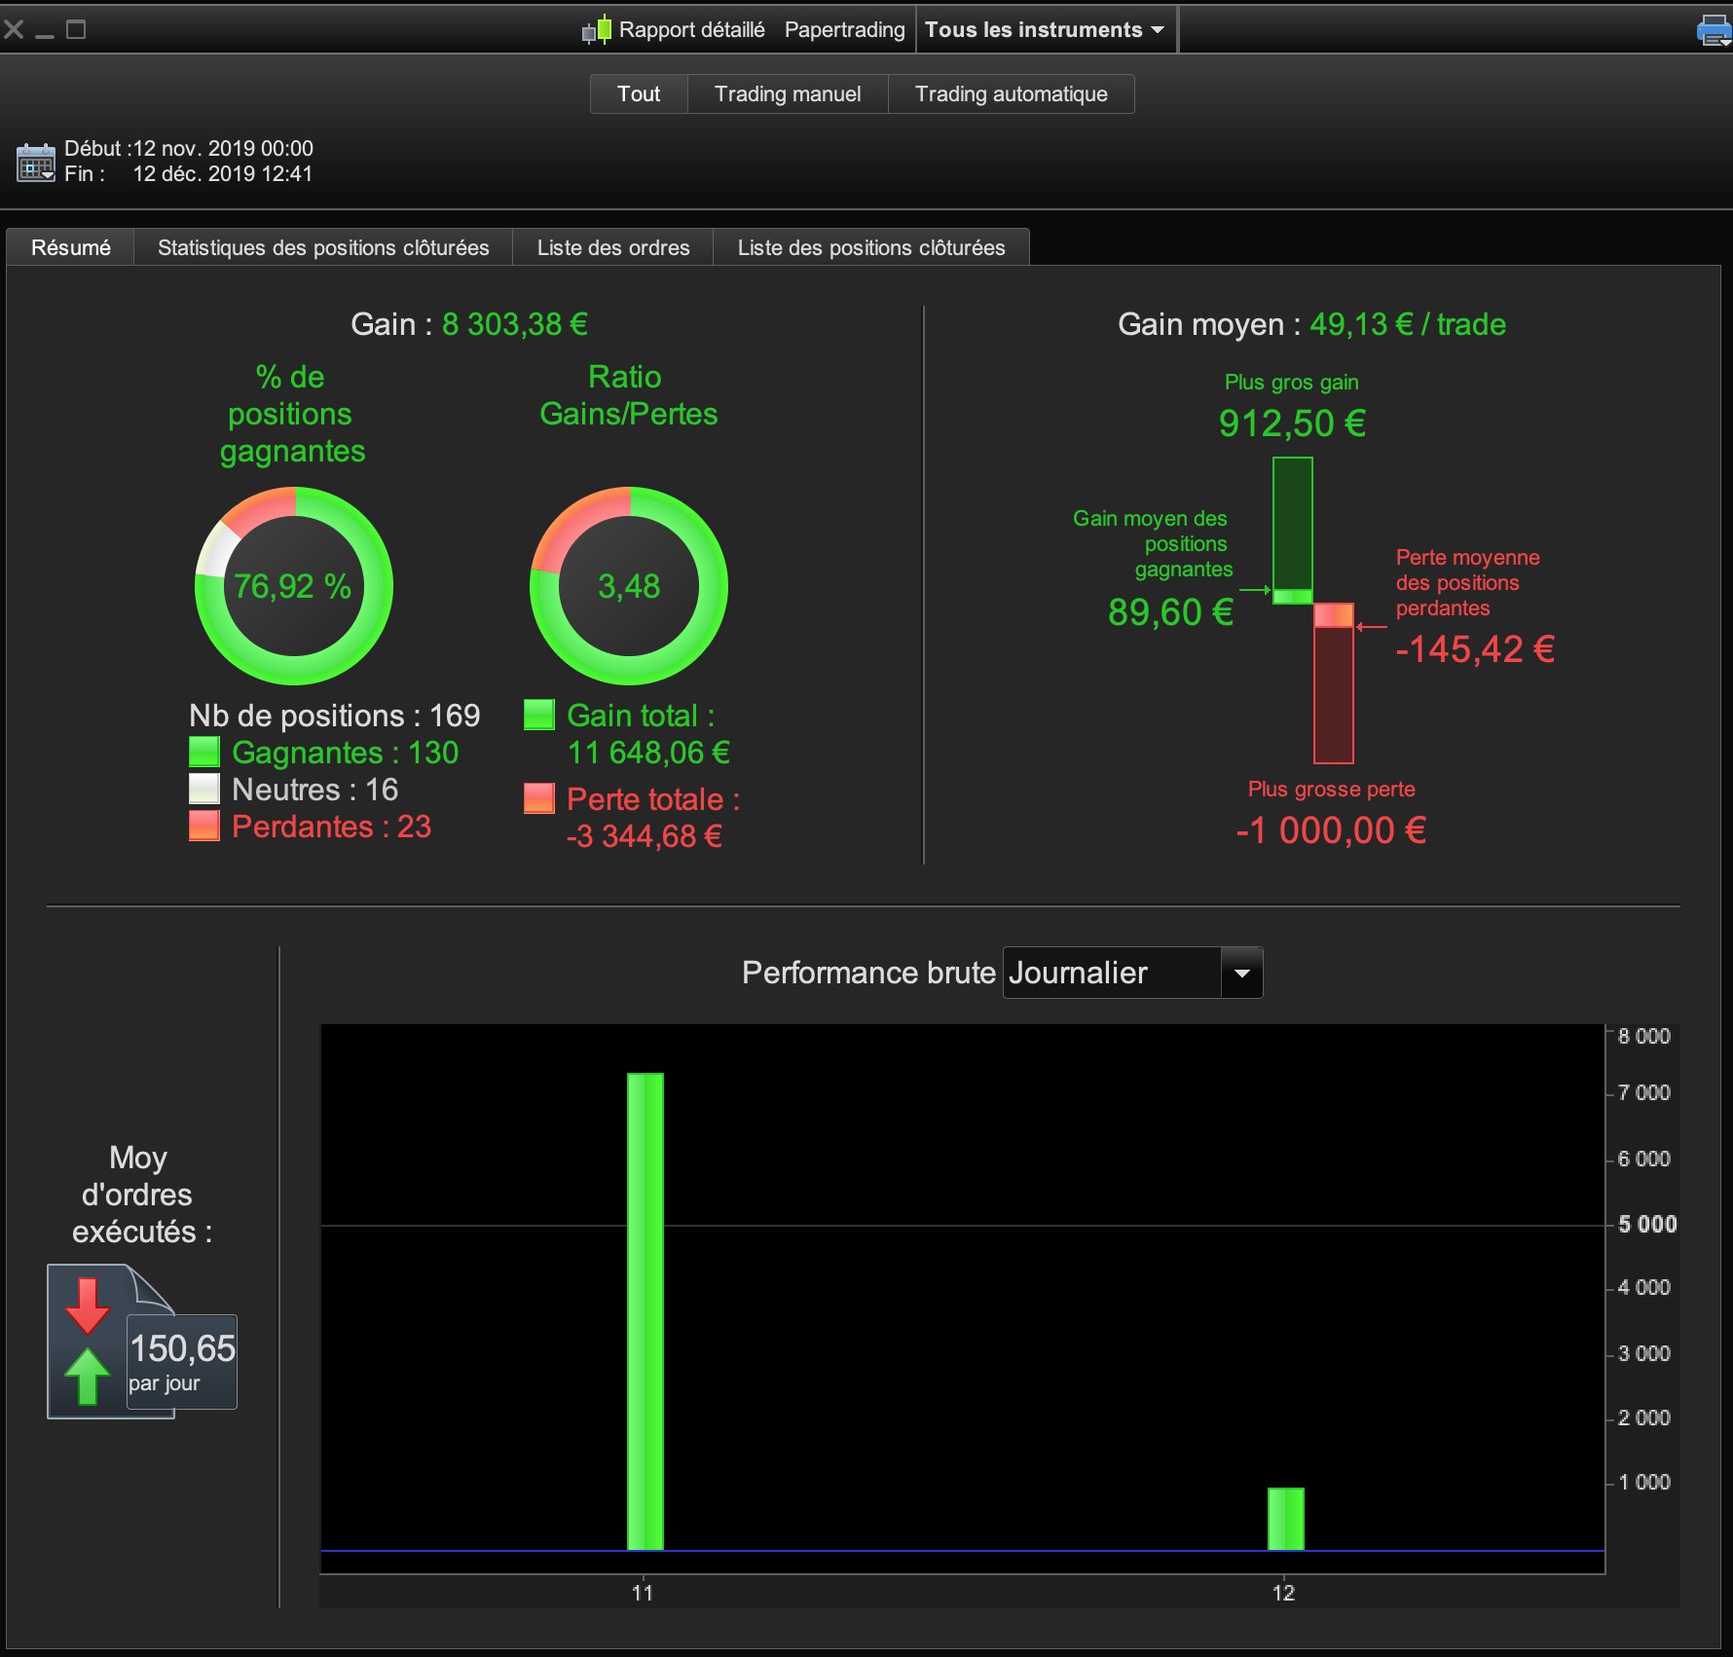Click the printer icon
The image size is (1733, 1657).
1714,30
